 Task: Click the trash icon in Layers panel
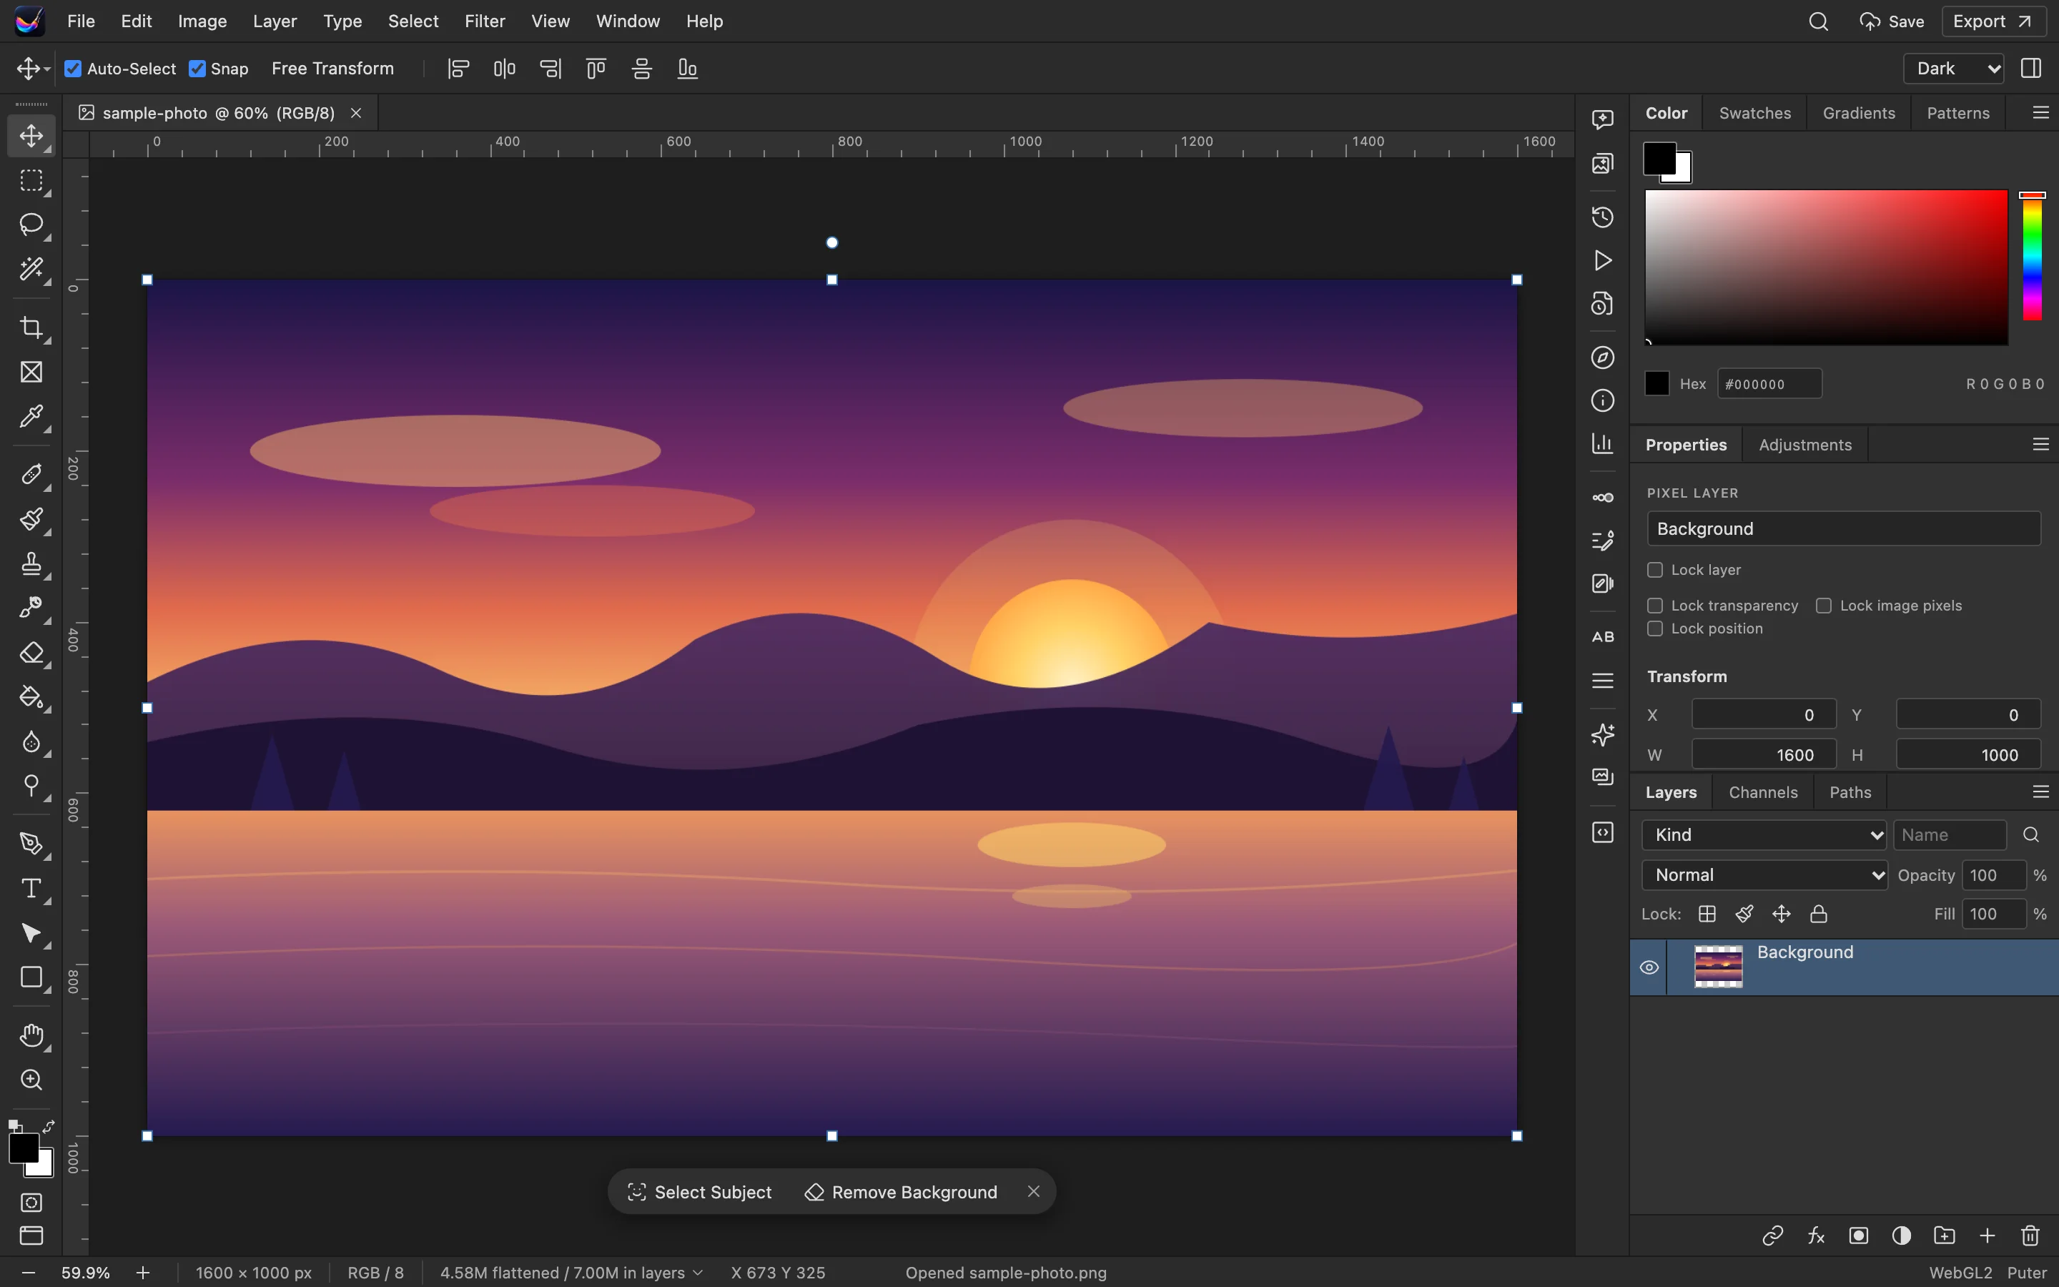pos(2030,1235)
